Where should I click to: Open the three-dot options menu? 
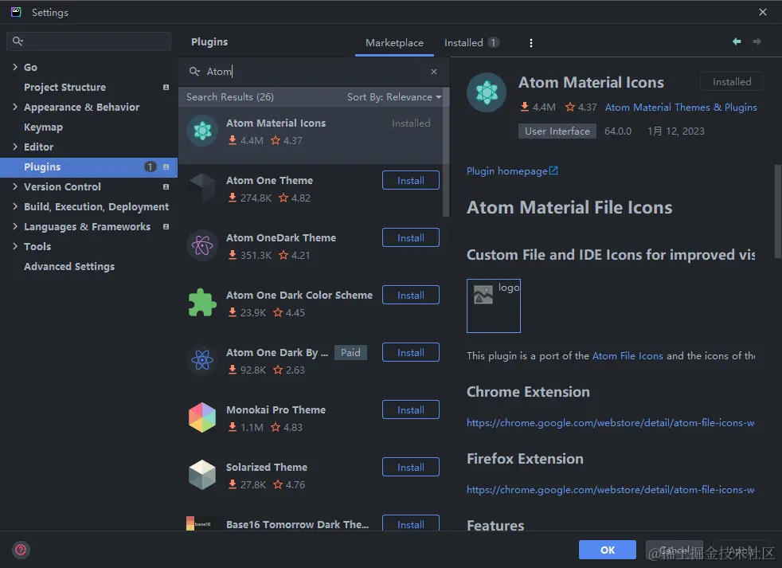pos(530,42)
